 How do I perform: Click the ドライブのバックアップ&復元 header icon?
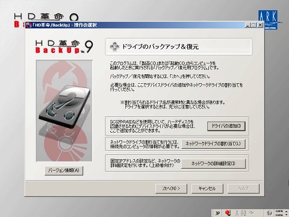[x=114, y=46]
